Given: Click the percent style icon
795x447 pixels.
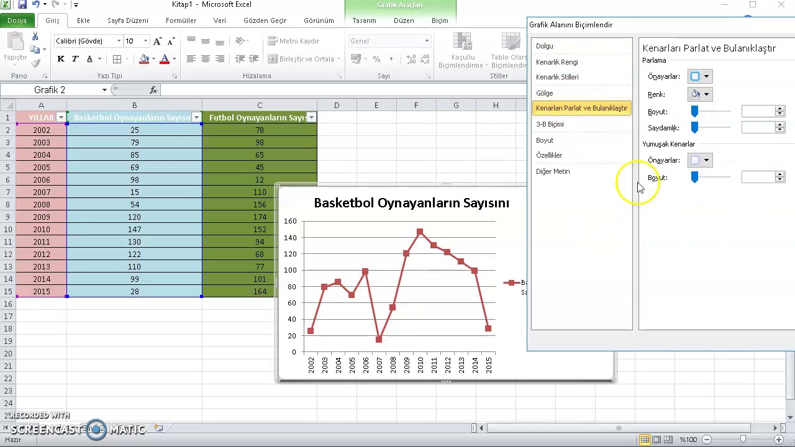Looking at the screenshot, I should click(x=376, y=59).
